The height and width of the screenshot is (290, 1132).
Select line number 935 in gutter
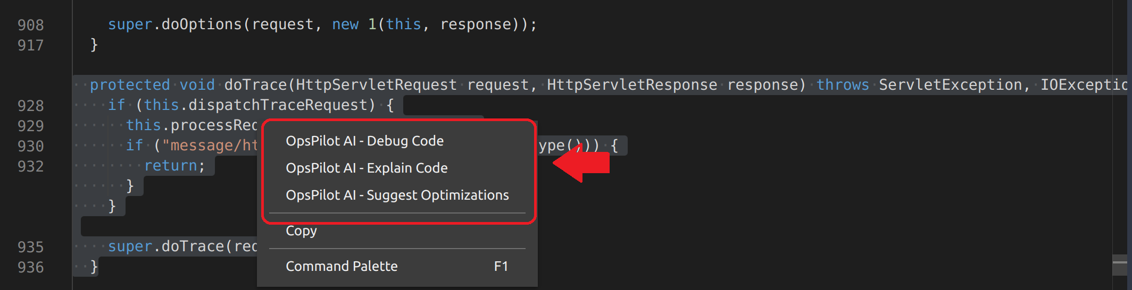click(30, 247)
